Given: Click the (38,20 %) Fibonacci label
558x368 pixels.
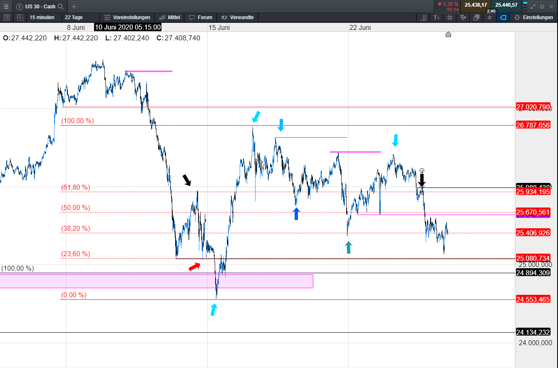Looking at the screenshot, I should click(x=76, y=229).
